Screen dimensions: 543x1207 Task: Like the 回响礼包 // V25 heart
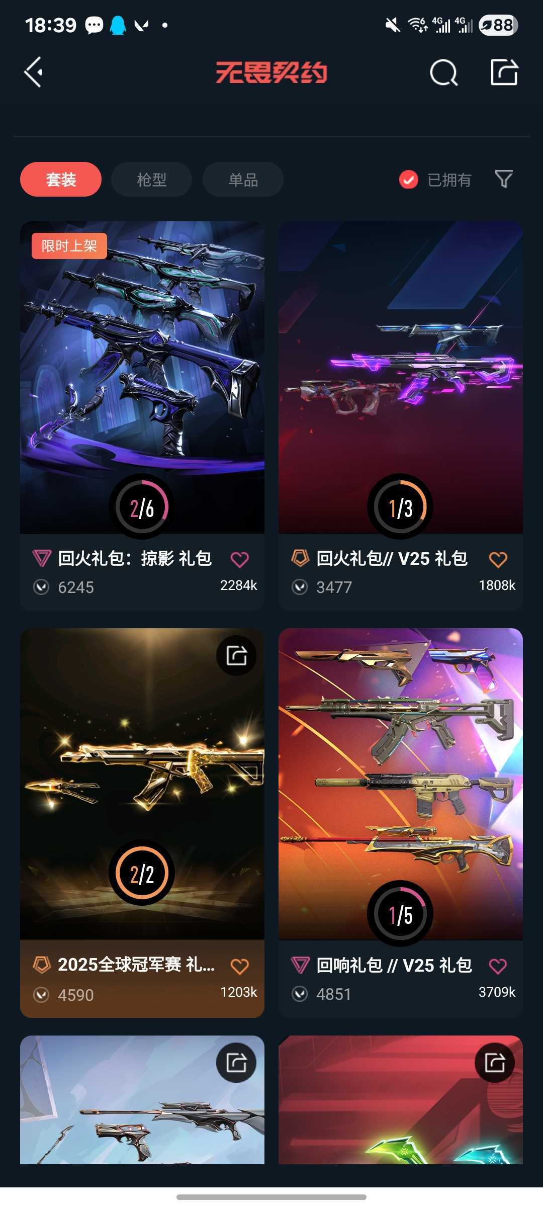tap(498, 966)
